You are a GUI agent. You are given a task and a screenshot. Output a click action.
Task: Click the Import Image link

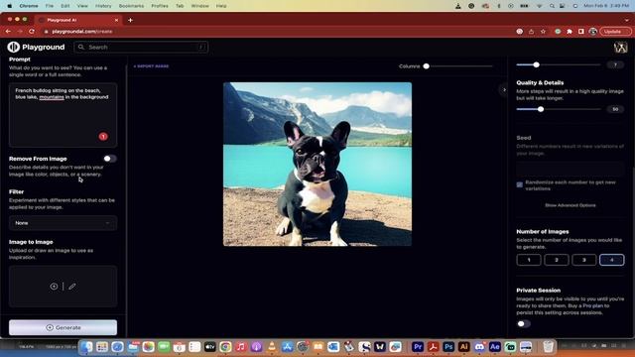tap(151, 66)
